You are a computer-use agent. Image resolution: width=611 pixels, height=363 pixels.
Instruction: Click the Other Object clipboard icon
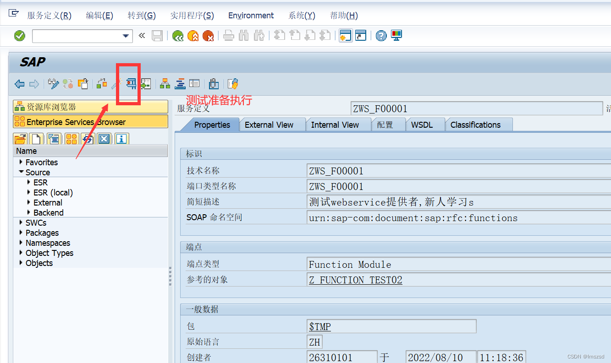click(83, 84)
